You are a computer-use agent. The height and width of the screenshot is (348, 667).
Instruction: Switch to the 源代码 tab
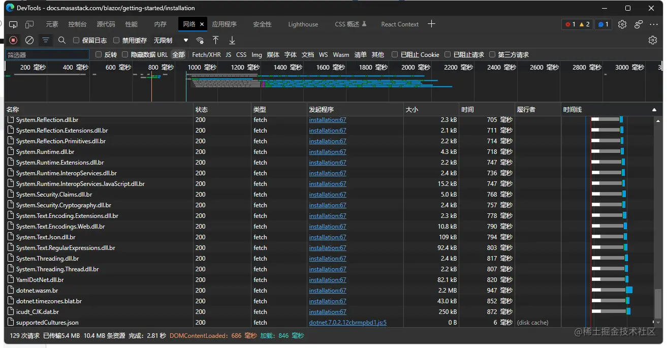tap(106, 24)
